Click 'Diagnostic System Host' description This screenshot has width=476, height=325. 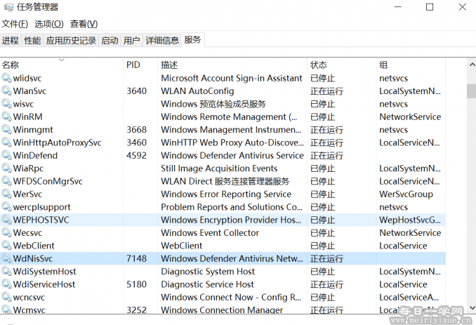point(208,271)
